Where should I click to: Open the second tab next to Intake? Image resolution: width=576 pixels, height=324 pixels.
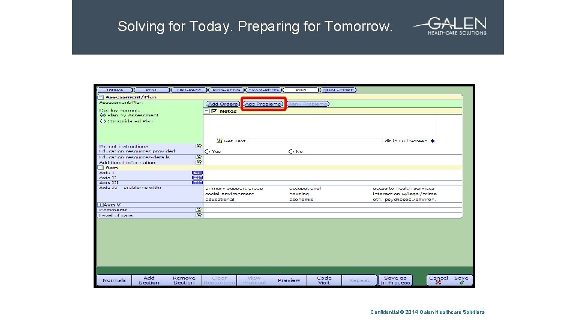coord(152,90)
